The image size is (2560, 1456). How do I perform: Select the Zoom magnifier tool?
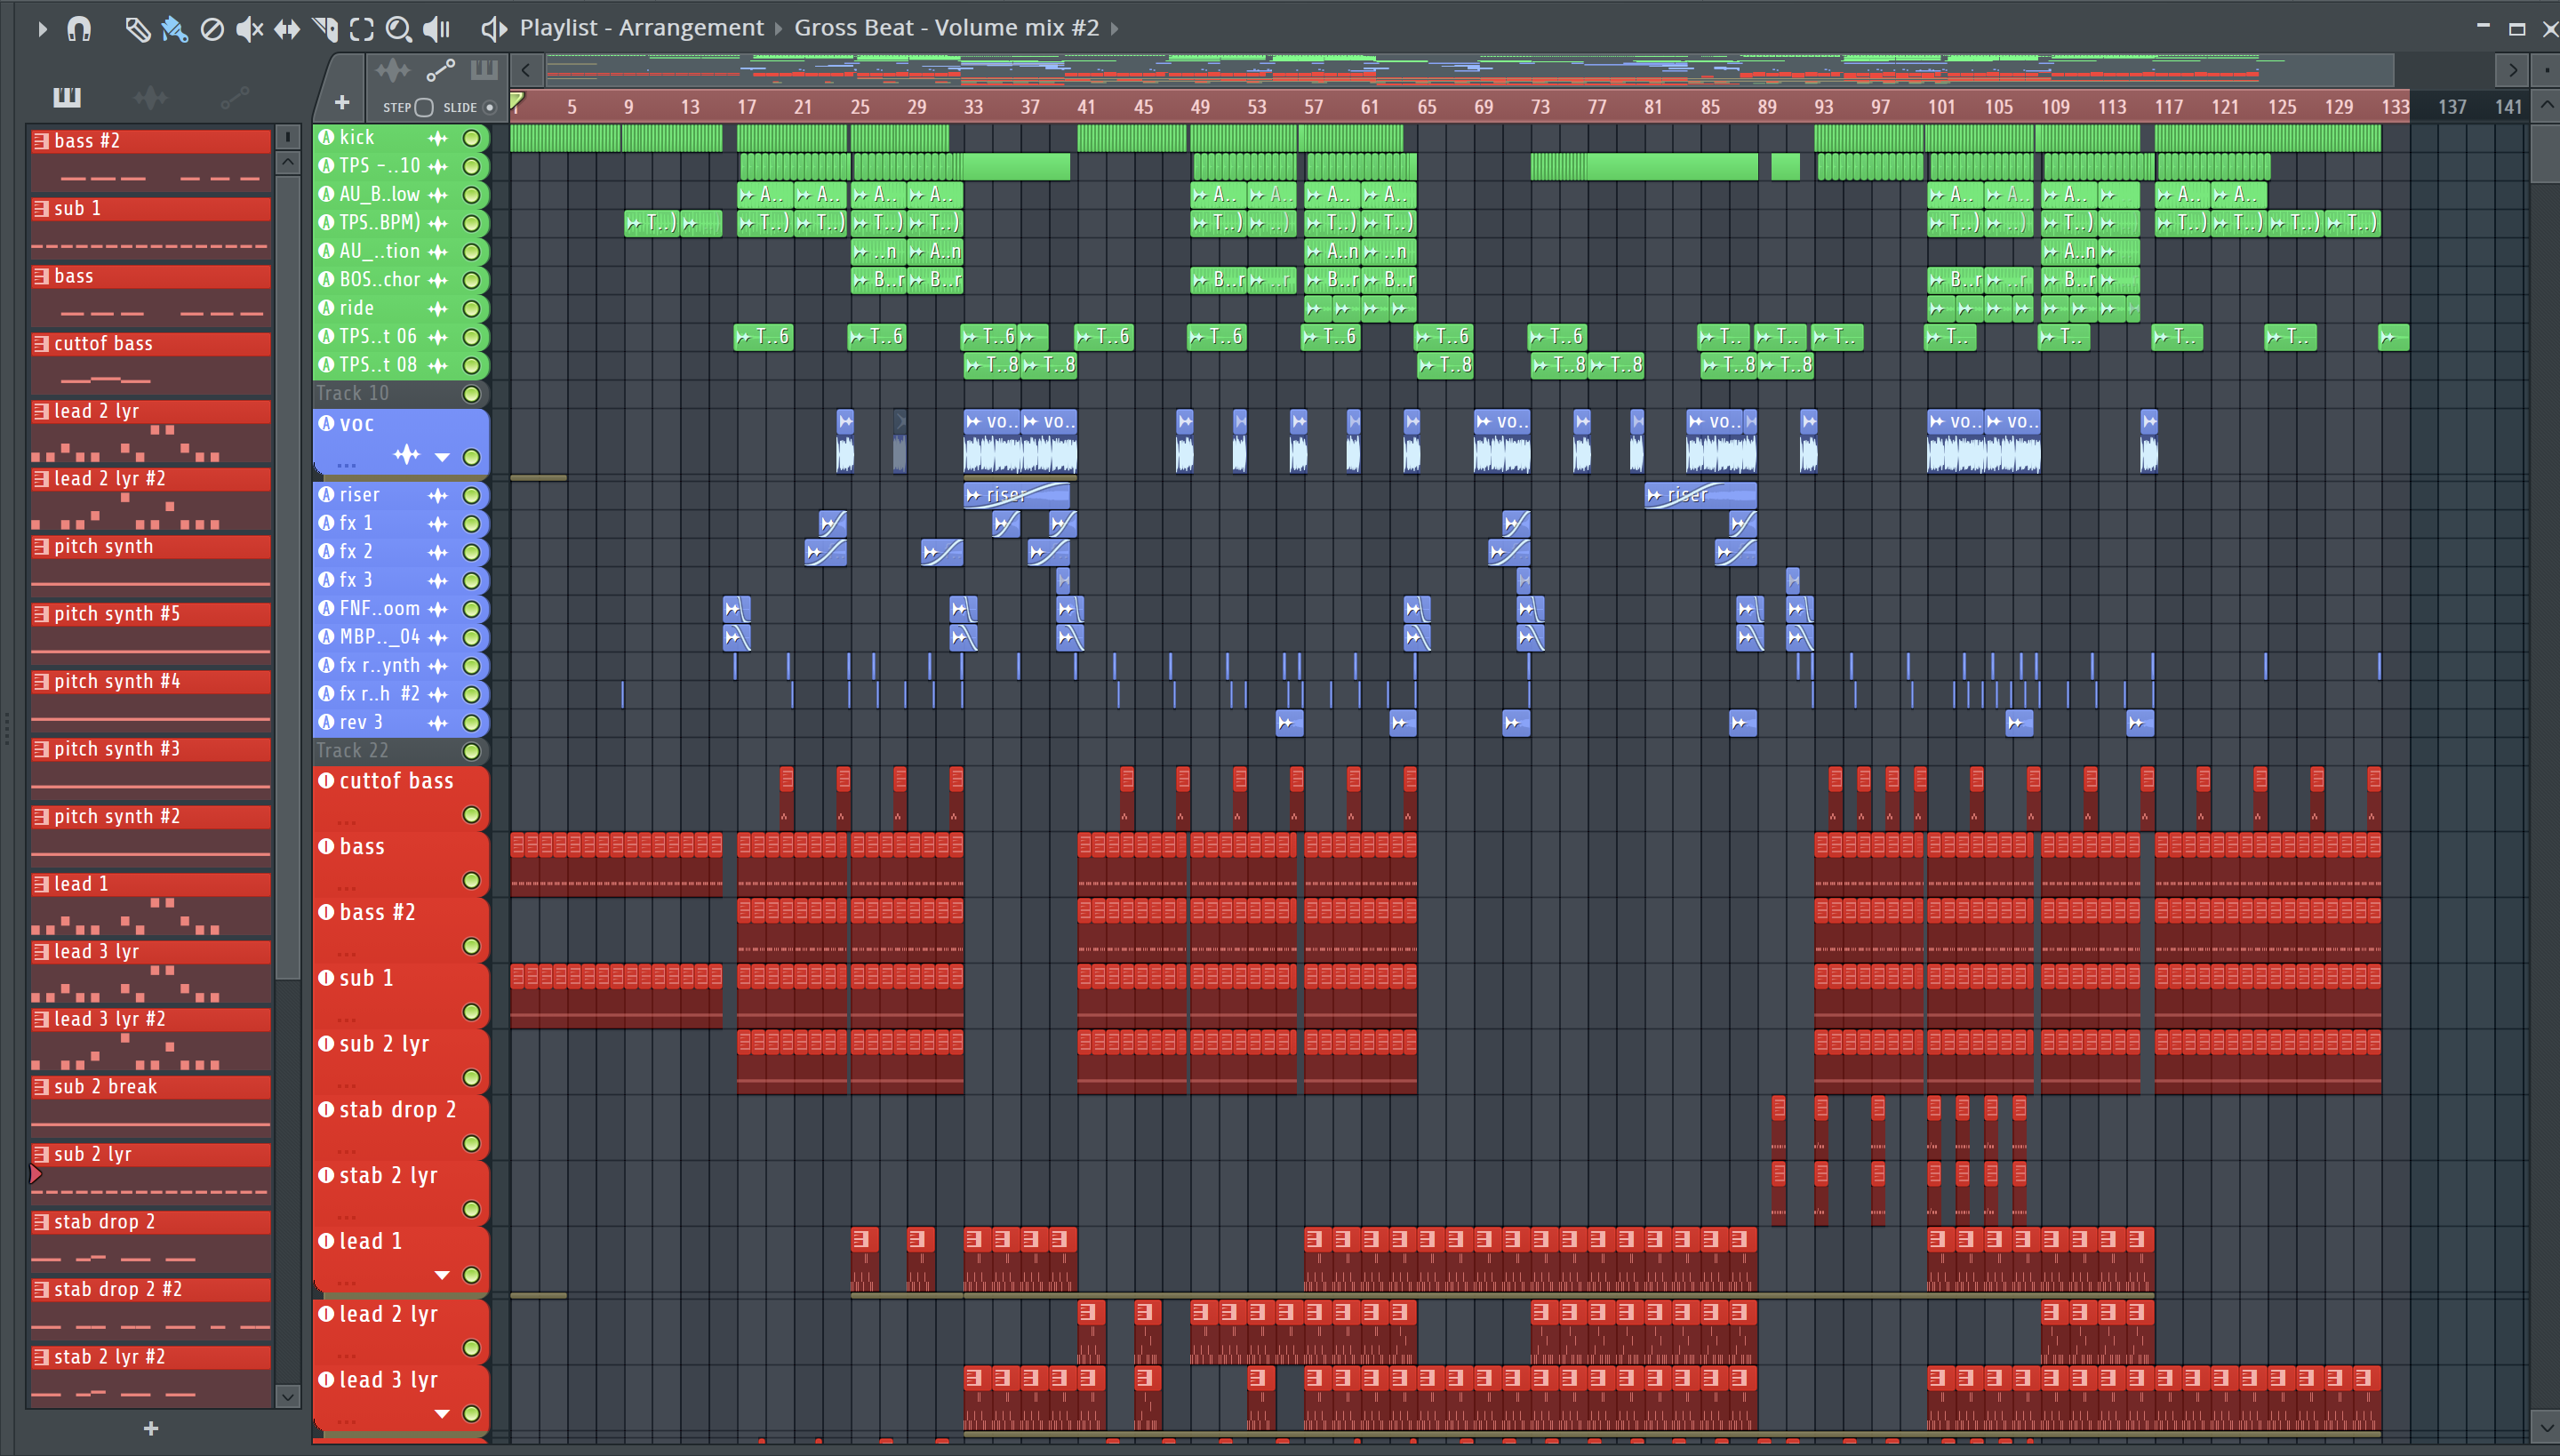(399, 29)
